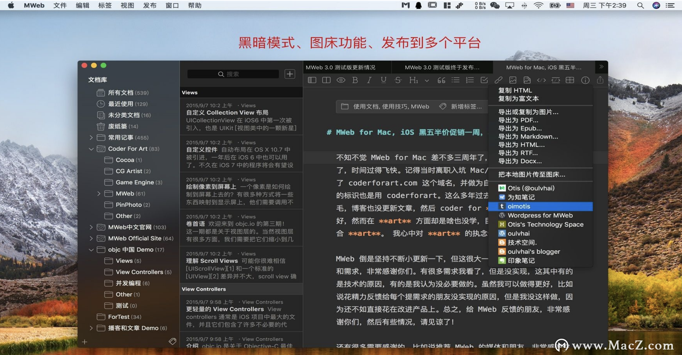The width and height of the screenshot is (682, 355).
Task: Select tab MWeb for Mac, iOS 黑五半
Action: tap(544, 67)
